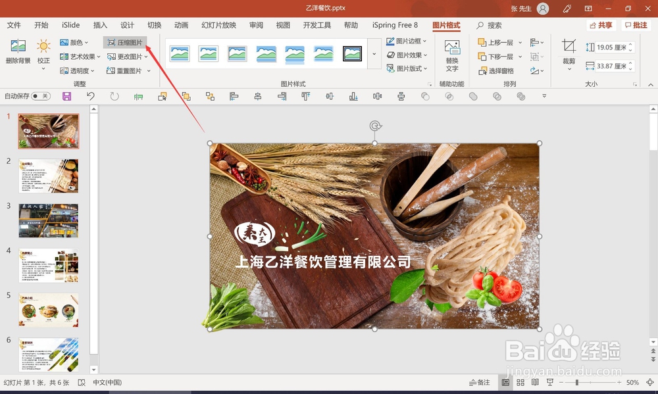Expand the Reset Picture (重置图片) dropdown
The width and height of the screenshot is (658, 394).
pyautogui.click(x=149, y=71)
